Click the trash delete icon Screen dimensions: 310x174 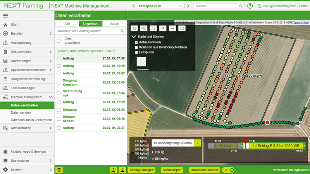point(59,170)
